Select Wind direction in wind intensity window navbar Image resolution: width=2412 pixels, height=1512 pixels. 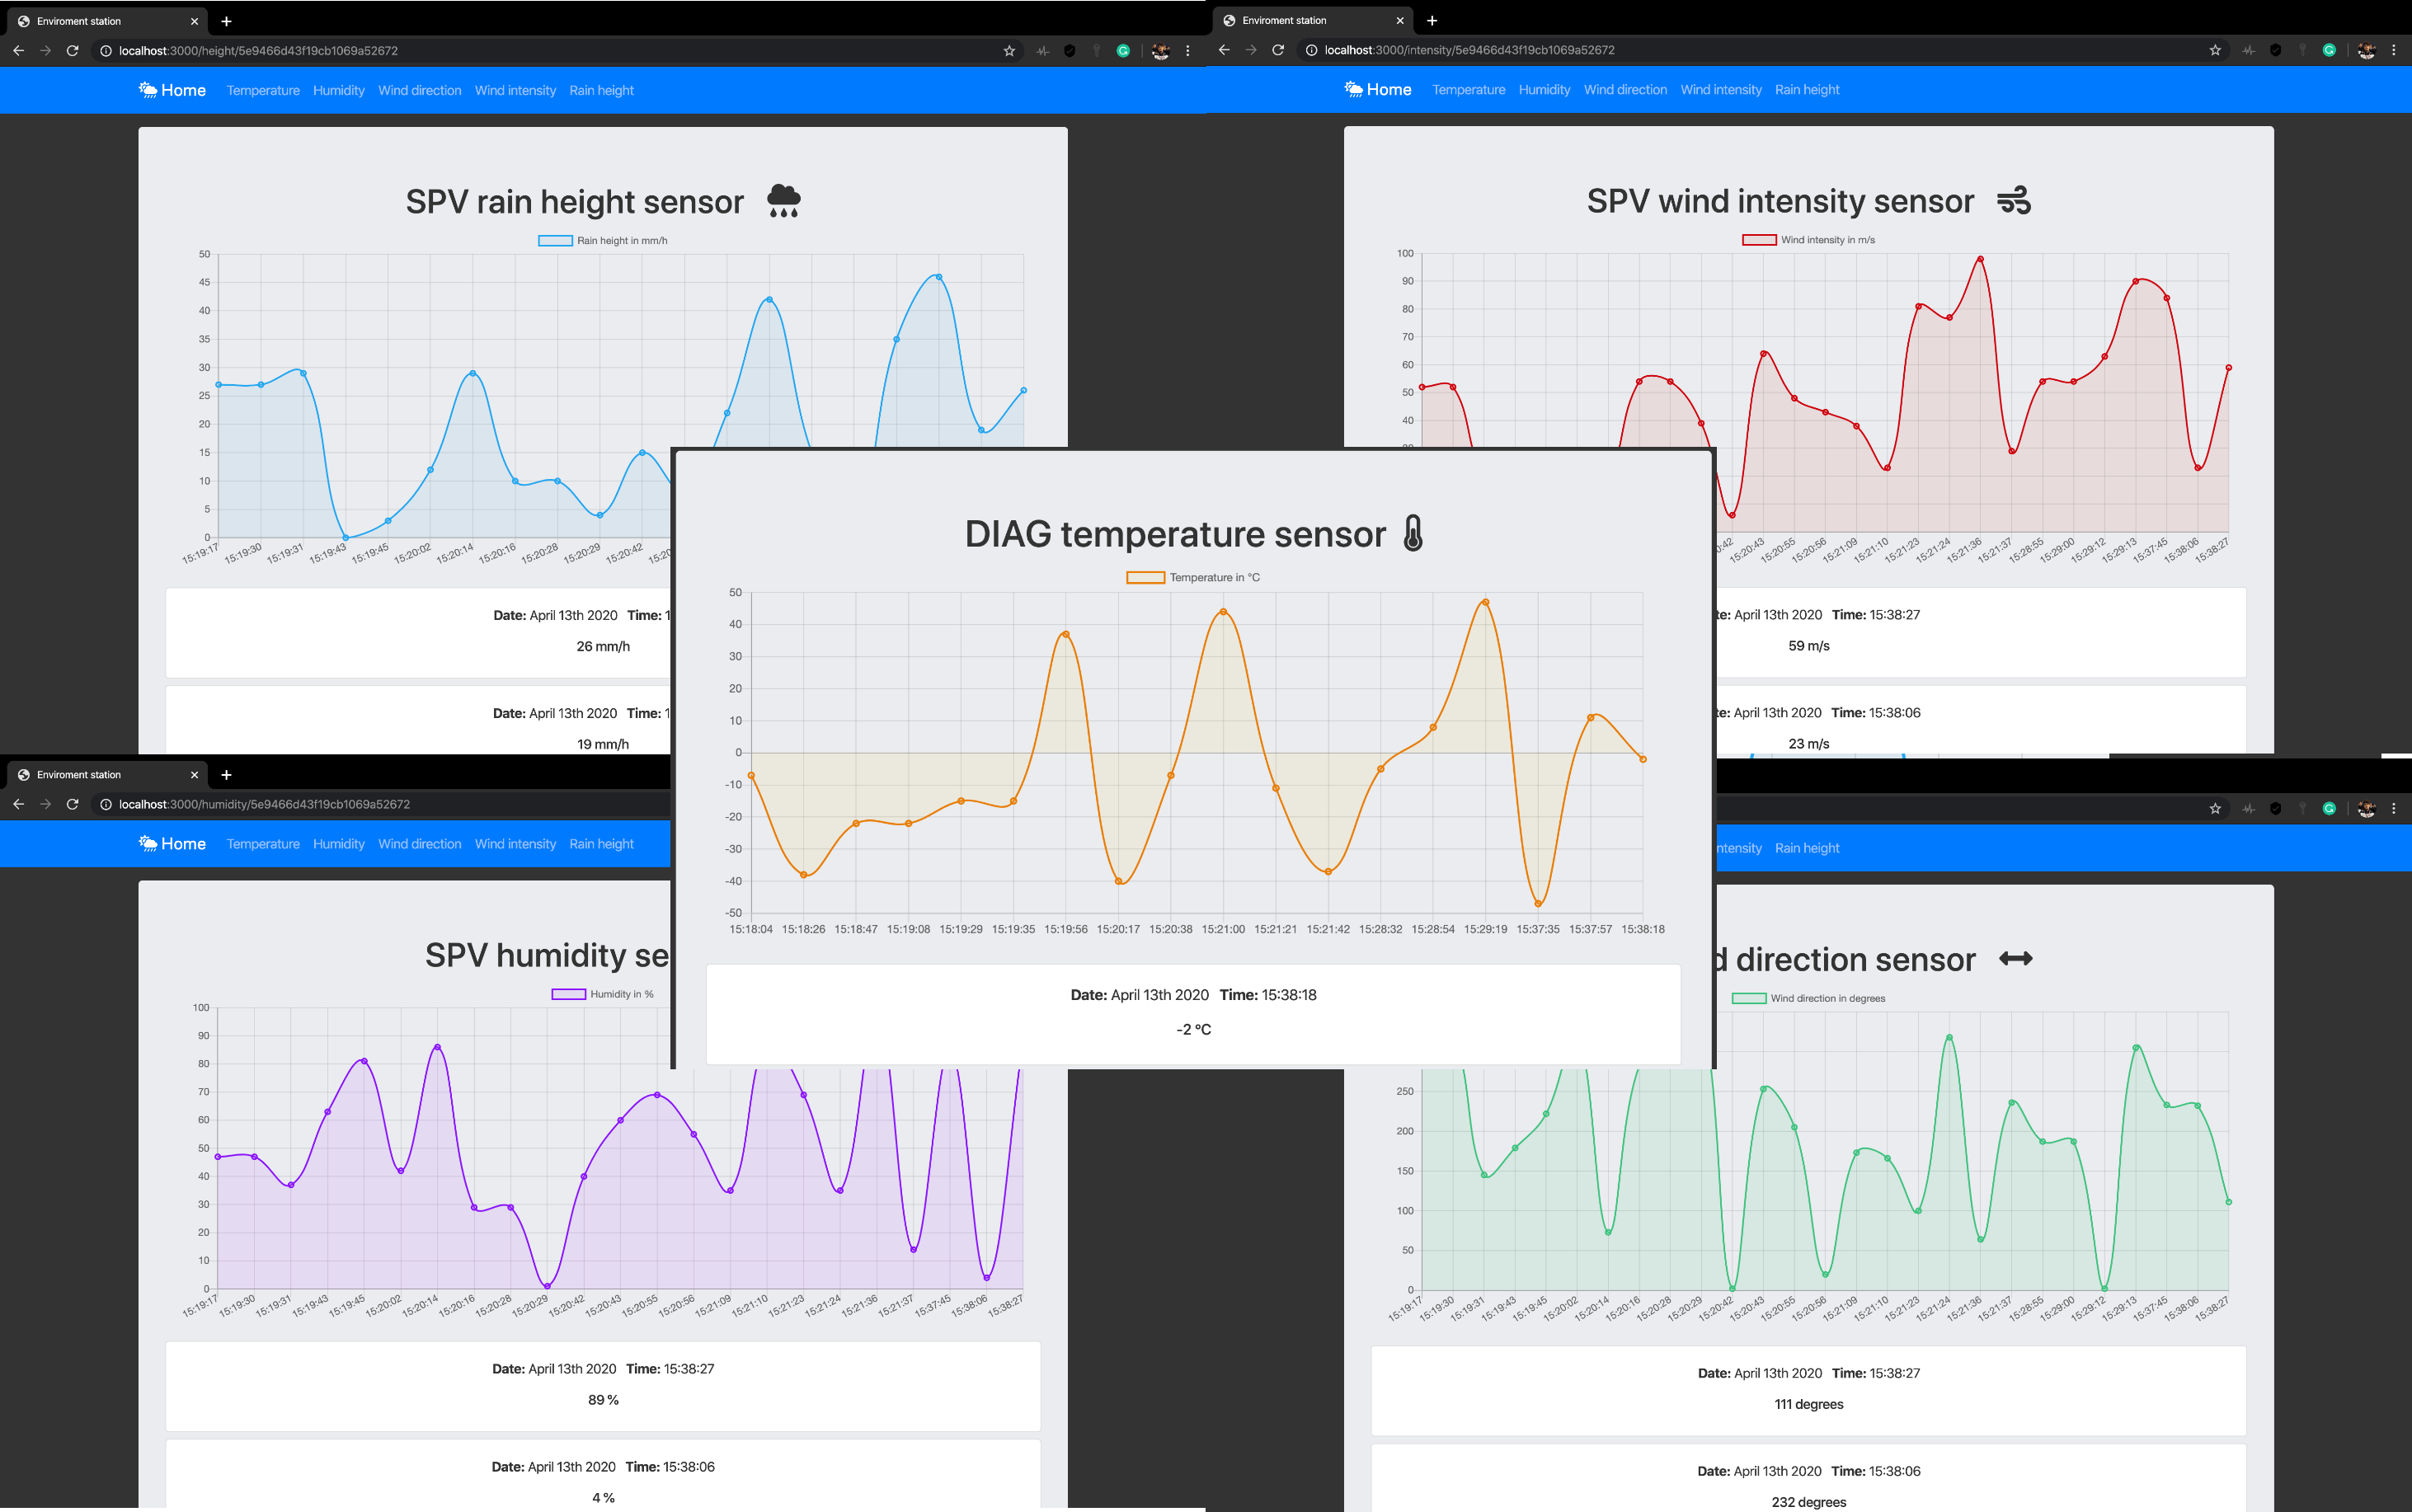[x=1626, y=89]
